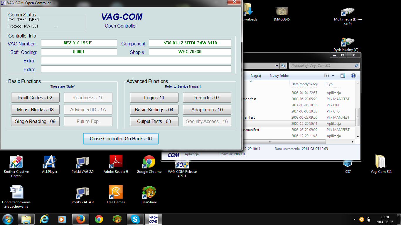Open Meas. Blocks - 08

[x=35, y=110]
